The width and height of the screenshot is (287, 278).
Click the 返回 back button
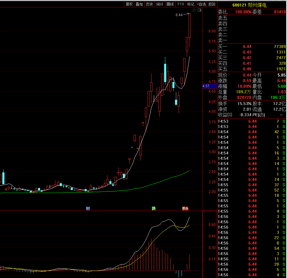[212, 4]
